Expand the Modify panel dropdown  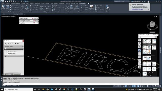(46, 12)
